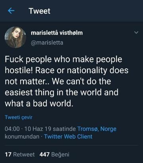This screenshot has height=163, width=143.
Task: View the 17 Retweet list
Action: tap(20, 155)
